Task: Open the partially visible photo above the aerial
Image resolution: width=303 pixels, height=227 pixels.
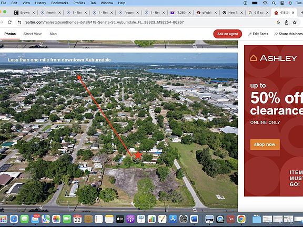Action: [x=119, y=44]
